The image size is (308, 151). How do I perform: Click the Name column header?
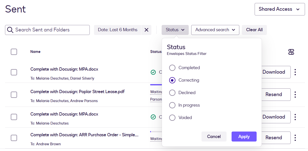click(35, 52)
